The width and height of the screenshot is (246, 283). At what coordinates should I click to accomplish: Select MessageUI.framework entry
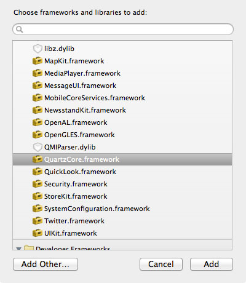pos(122,86)
